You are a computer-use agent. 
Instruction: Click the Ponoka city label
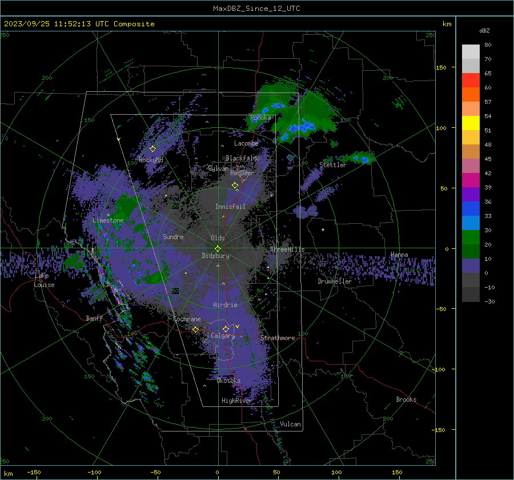coord(260,118)
